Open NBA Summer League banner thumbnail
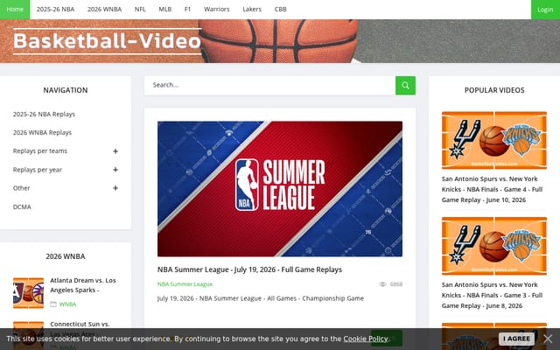 [280, 189]
